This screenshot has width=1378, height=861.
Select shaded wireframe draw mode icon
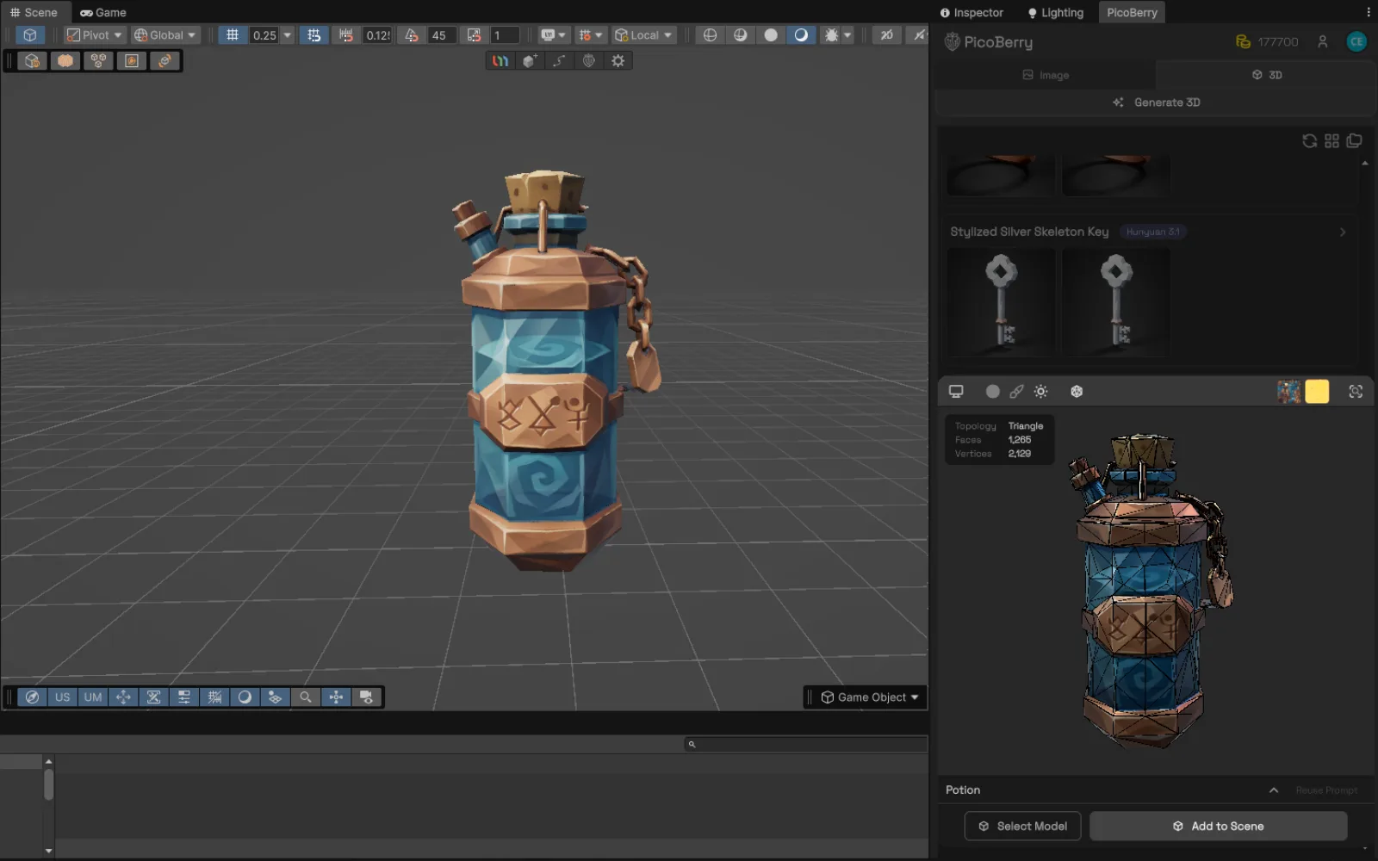pos(740,35)
